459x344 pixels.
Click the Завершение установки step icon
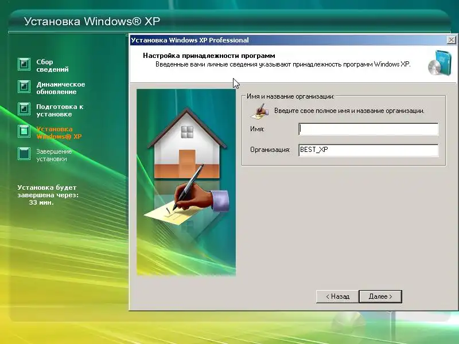24,154
